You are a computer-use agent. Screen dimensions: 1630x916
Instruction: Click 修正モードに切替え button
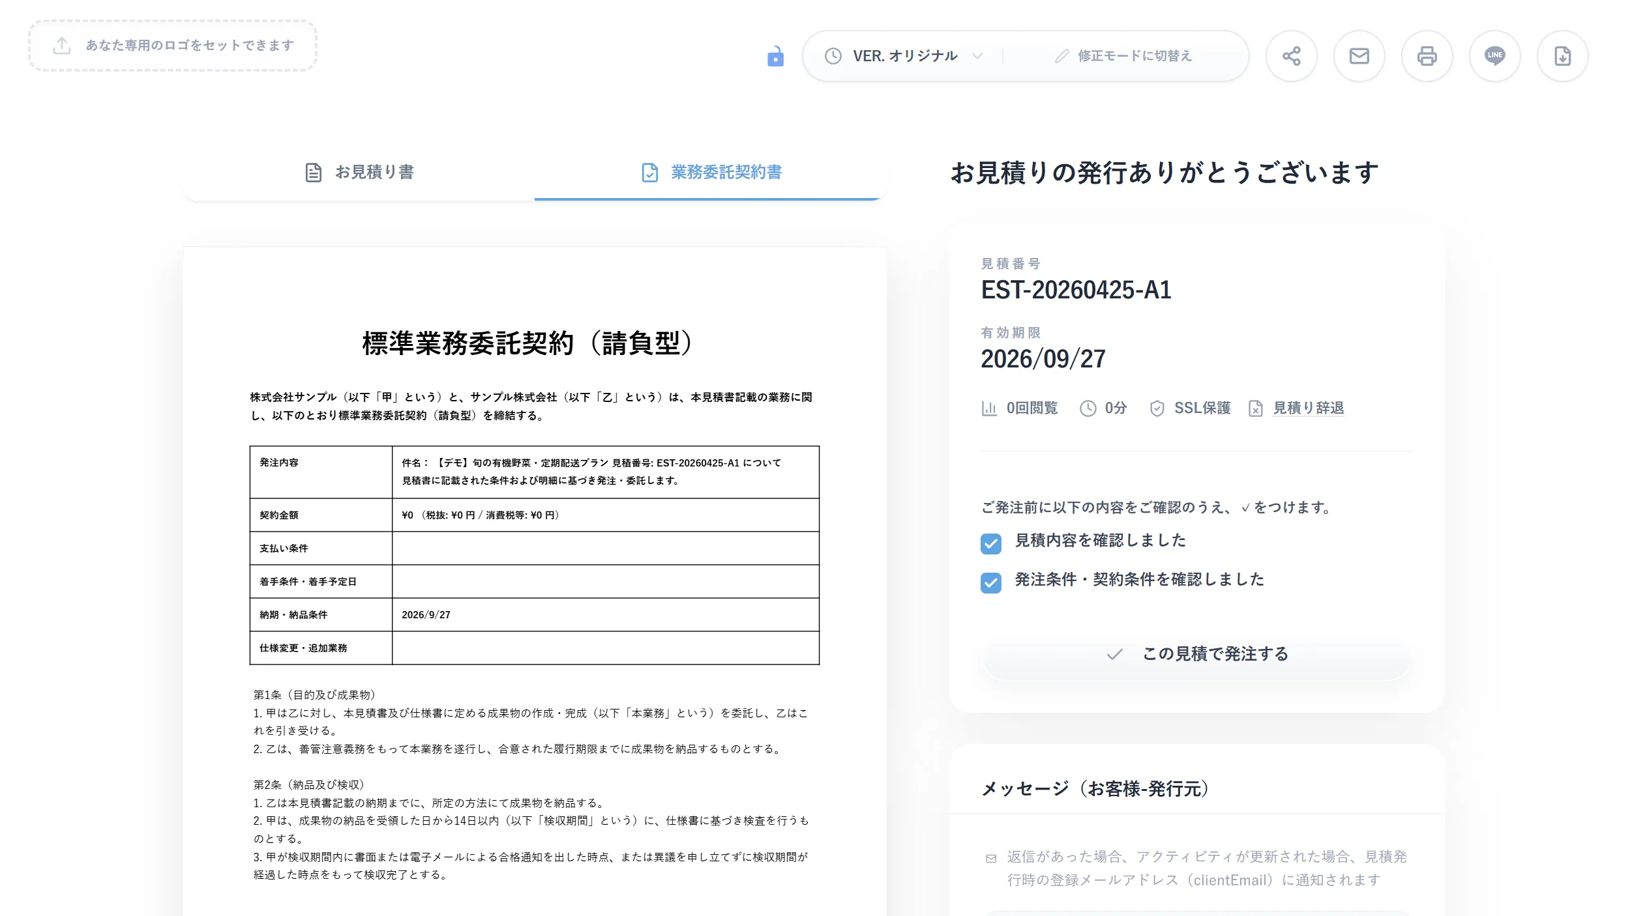pos(1123,56)
